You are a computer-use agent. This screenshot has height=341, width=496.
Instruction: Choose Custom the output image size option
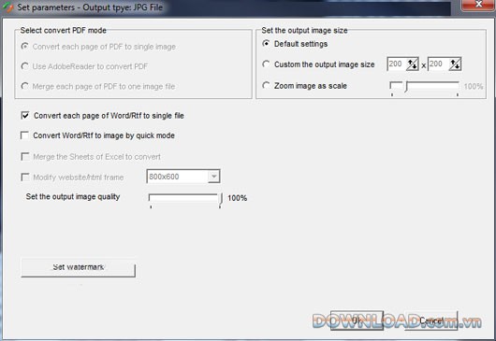[266, 64]
